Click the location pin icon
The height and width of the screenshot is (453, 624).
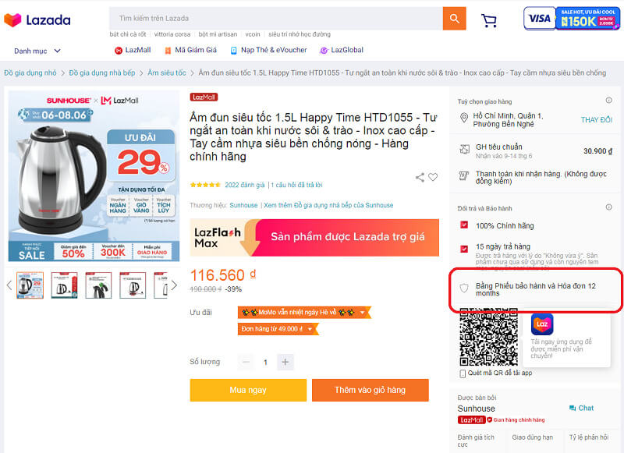coord(463,118)
